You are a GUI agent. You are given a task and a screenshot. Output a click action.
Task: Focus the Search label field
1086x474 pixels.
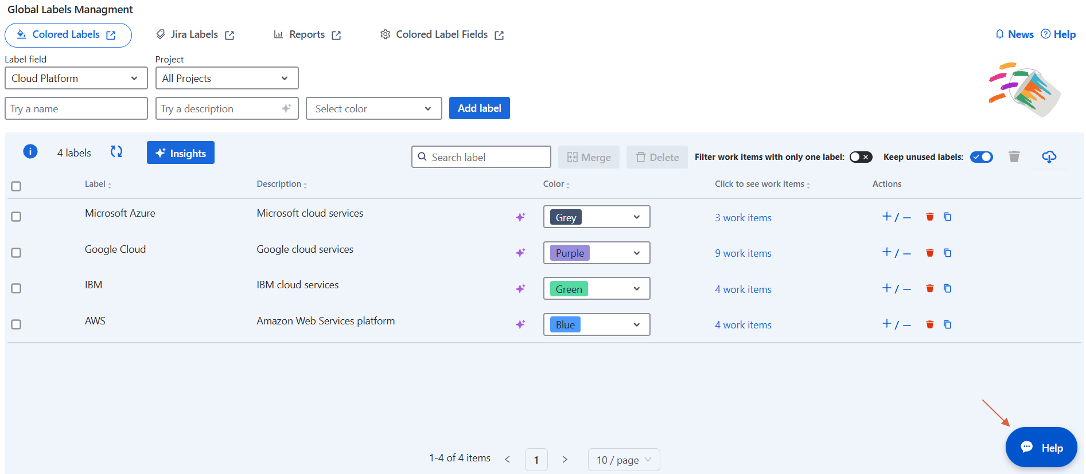tap(481, 156)
